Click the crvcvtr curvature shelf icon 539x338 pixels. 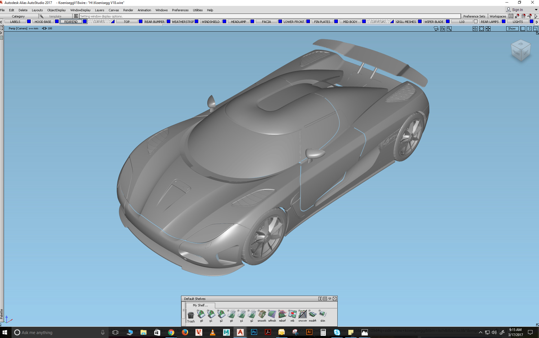pos(302,314)
